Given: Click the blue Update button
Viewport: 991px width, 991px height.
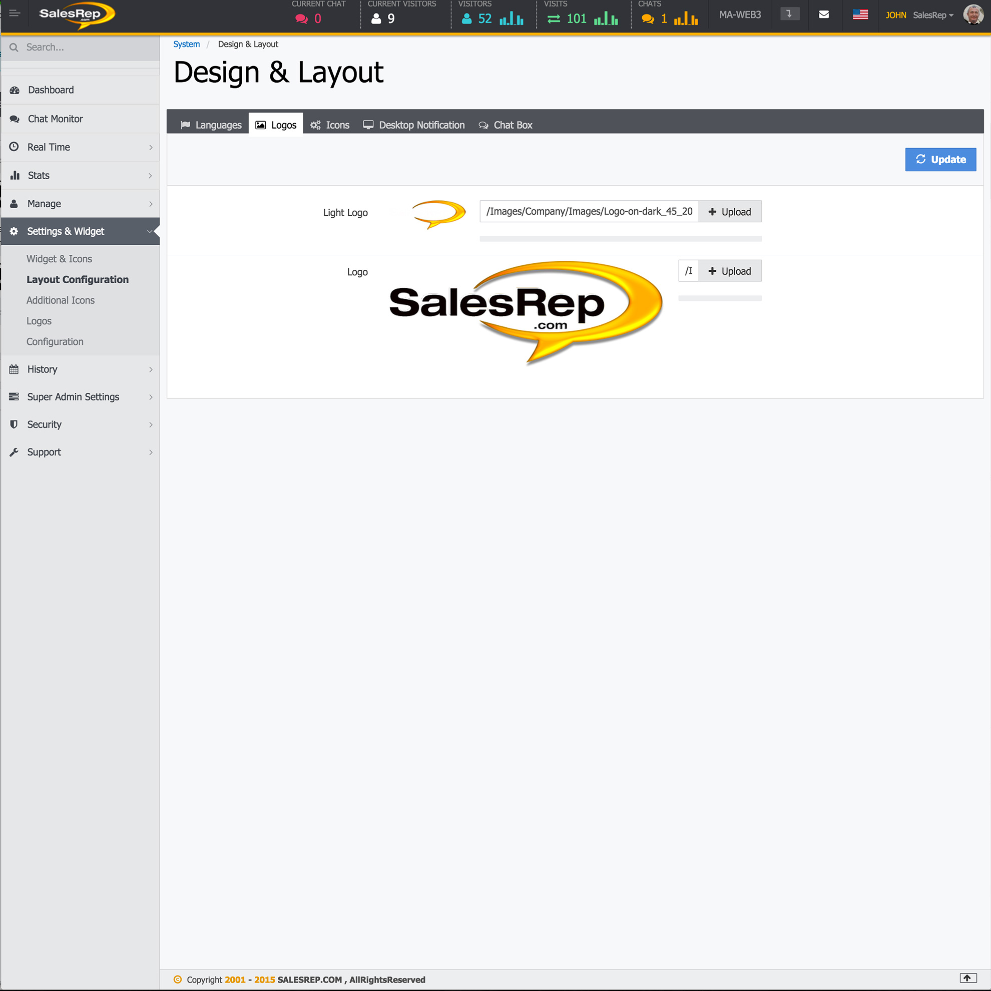Looking at the screenshot, I should point(940,160).
